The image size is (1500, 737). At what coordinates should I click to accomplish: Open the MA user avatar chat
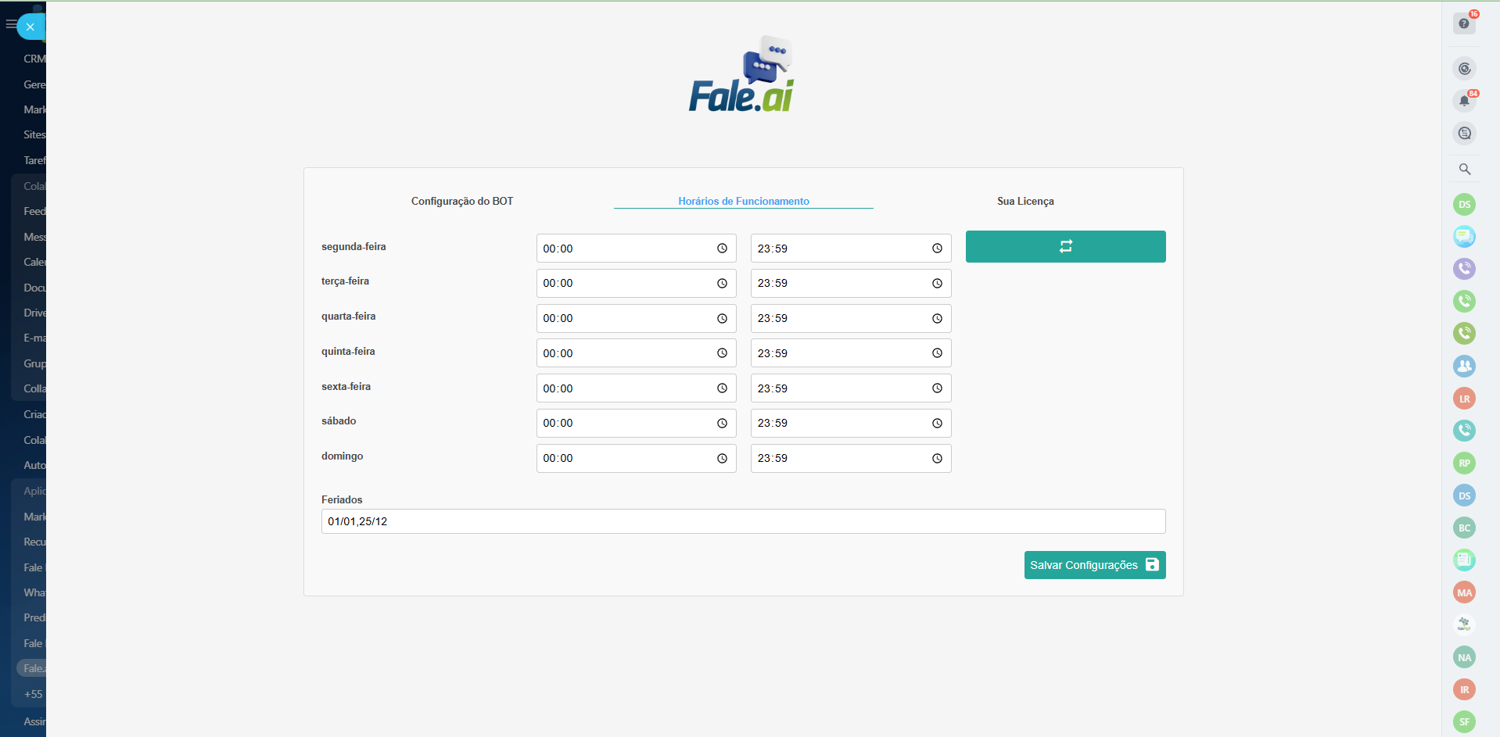pos(1464,592)
